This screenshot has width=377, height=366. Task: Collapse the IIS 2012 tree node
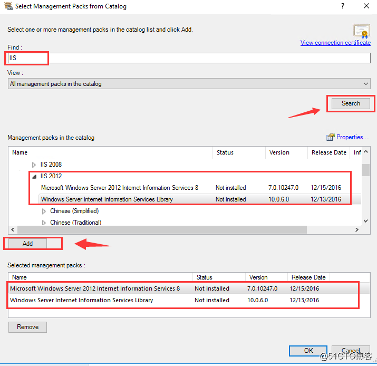pyautogui.click(x=34, y=177)
